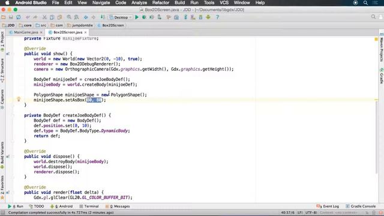Open the Run tool window
Screen dimensions: 384x216
pyautogui.click(x=16, y=206)
